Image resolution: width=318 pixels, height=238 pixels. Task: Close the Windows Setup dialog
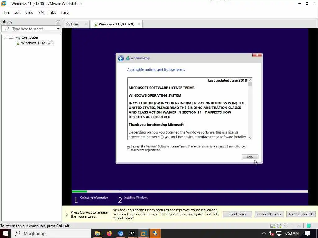pos(257,55)
